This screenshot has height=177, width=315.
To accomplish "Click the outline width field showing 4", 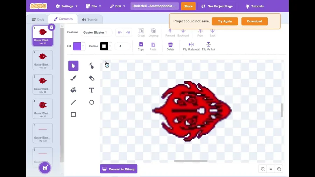I will (x=122, y=46).
